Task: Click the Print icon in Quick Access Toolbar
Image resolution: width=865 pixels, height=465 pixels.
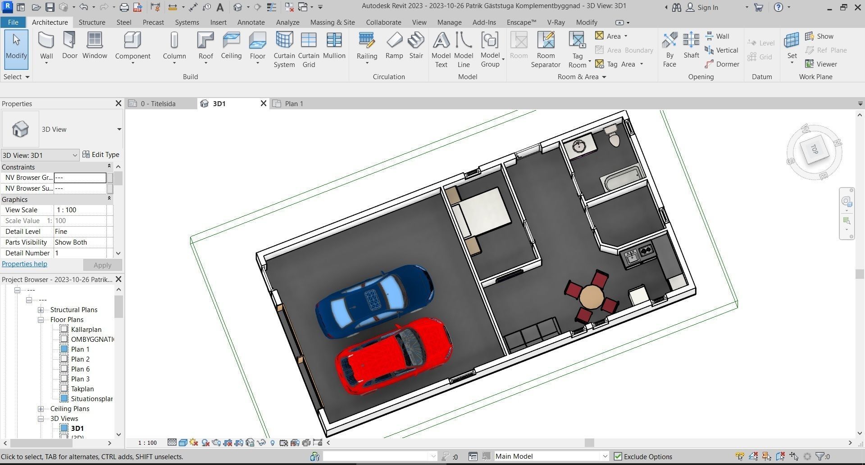Action: (124, 7)
